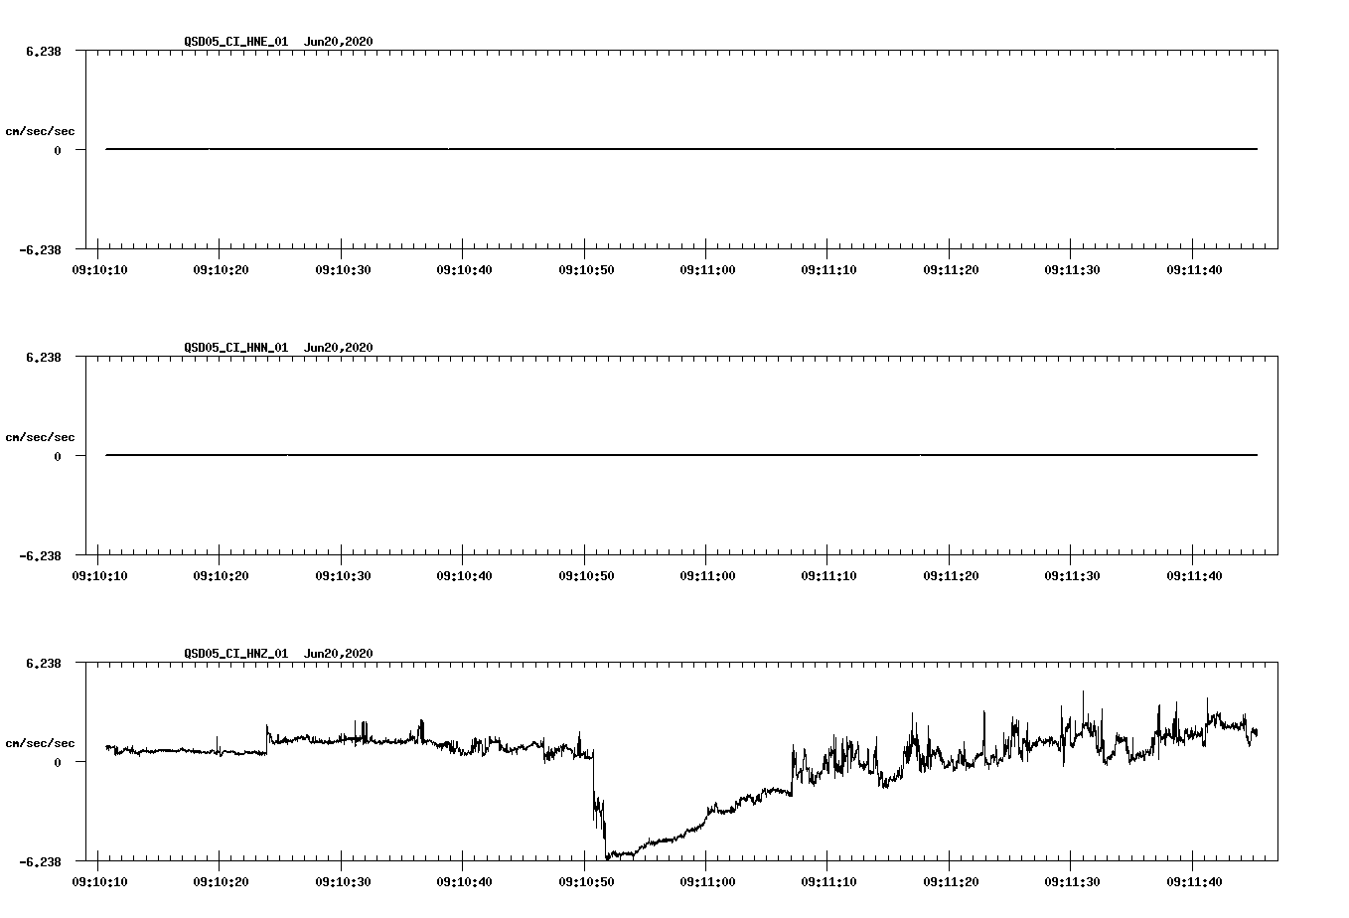
Task: Click the 09:11:40 time label under HNZ plot
Action: [1193, 881]
